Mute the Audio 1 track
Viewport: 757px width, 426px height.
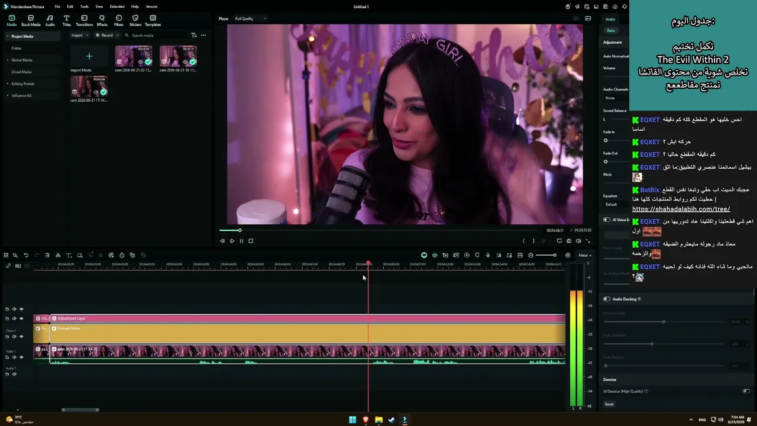pyautogui.click(x=14, y=374)
